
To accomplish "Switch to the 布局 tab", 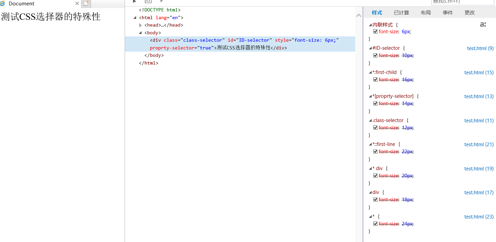I will (426, 12).
